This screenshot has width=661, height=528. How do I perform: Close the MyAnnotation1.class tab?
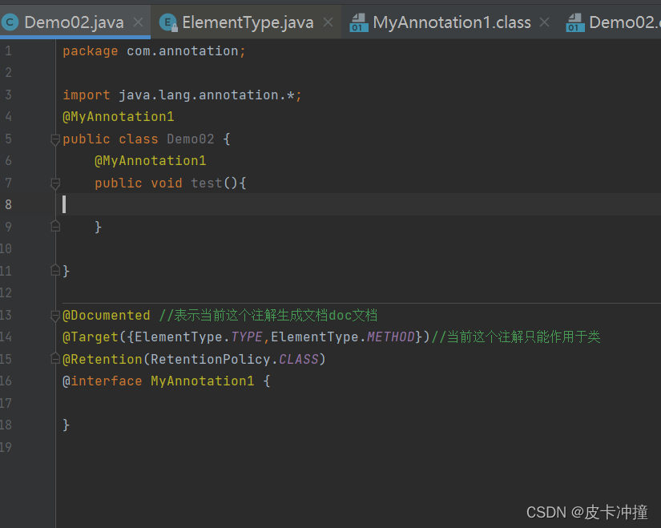tap(545, 22)
